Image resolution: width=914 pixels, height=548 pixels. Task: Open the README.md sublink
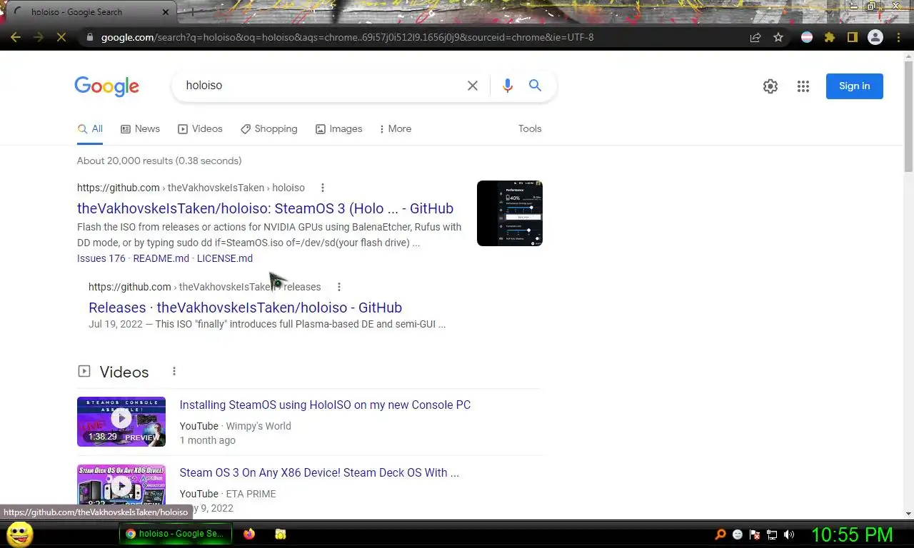pyautogui.click(x=161, y=258)
